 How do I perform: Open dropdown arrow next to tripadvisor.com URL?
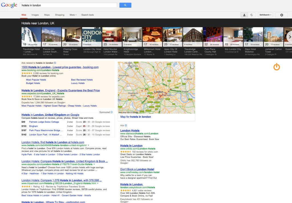(x=98, y=183)
